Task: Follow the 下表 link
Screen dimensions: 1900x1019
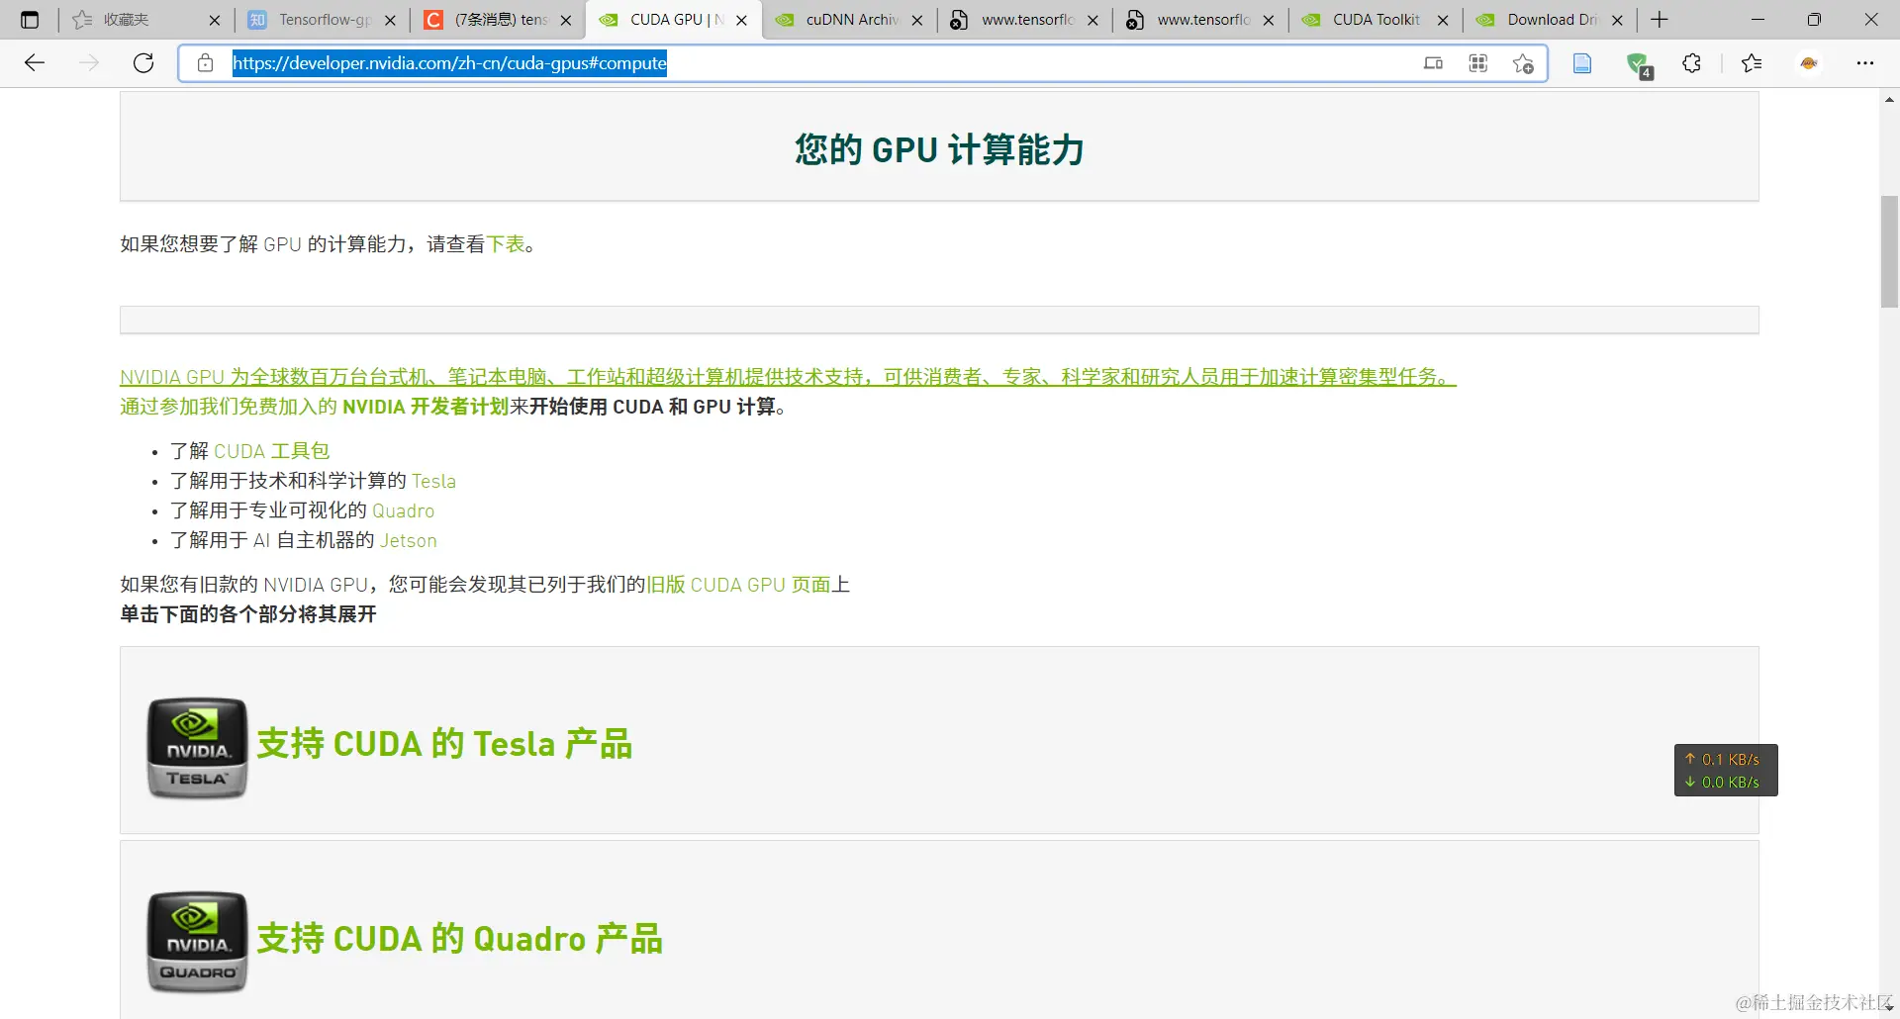Action: (x=506, y=244)
